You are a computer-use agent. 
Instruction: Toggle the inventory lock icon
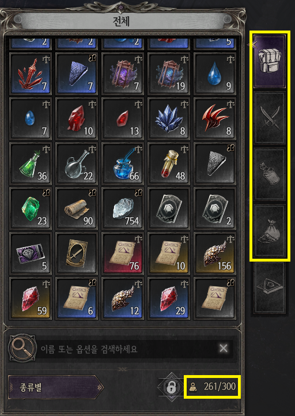170,387
